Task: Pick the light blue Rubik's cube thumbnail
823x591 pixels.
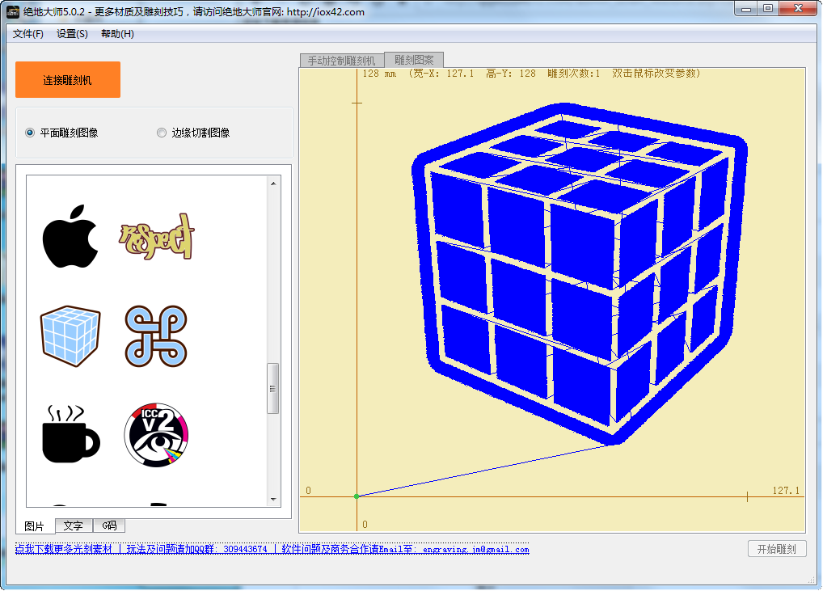Action: pos(70,336)
